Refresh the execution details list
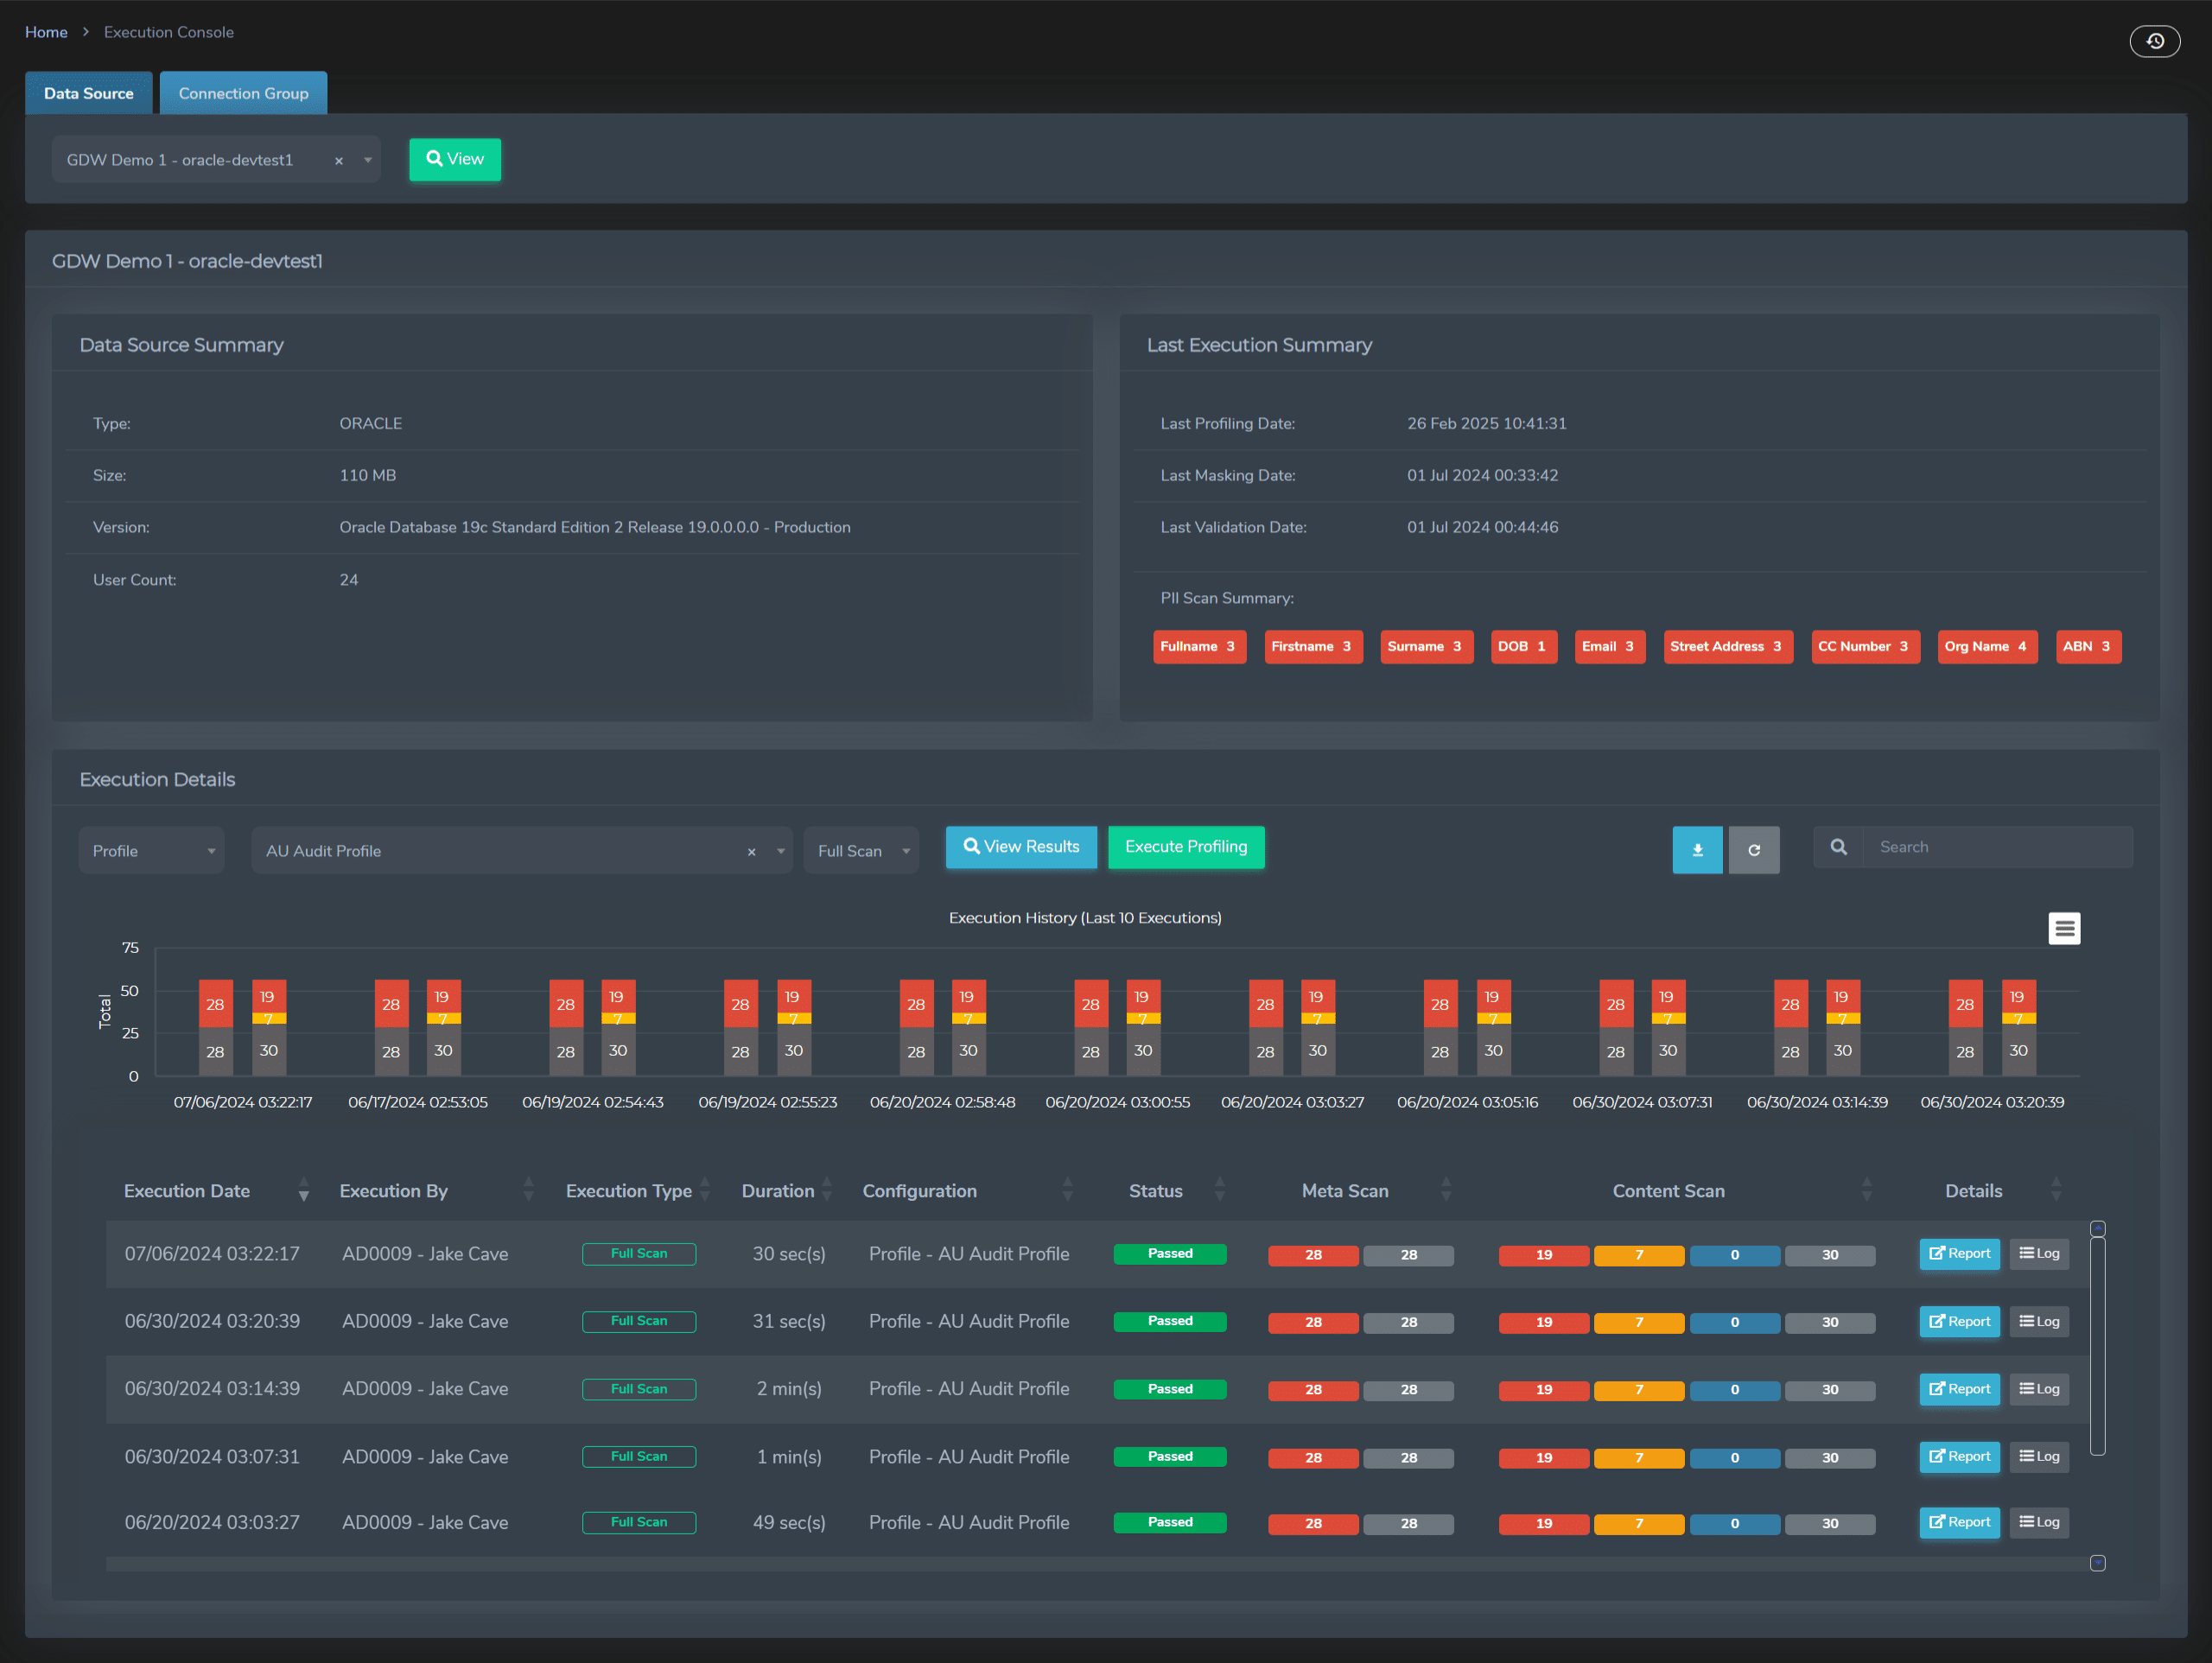Screen dimensions: 2212x1663 click(1754, 849)
